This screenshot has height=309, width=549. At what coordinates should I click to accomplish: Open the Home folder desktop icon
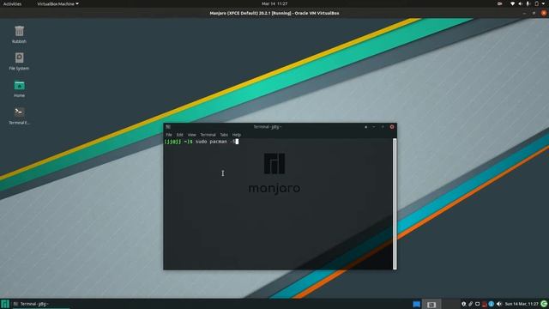tap(19, 88)
